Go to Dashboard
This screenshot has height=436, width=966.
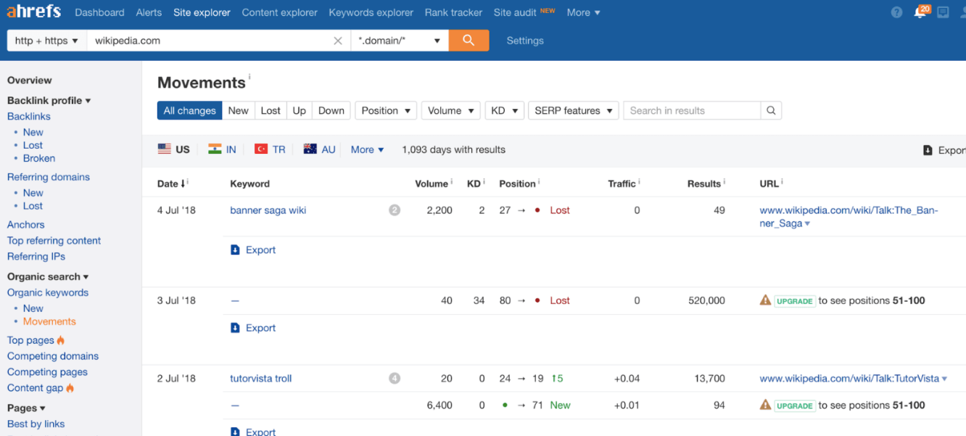tap(99, 12)
